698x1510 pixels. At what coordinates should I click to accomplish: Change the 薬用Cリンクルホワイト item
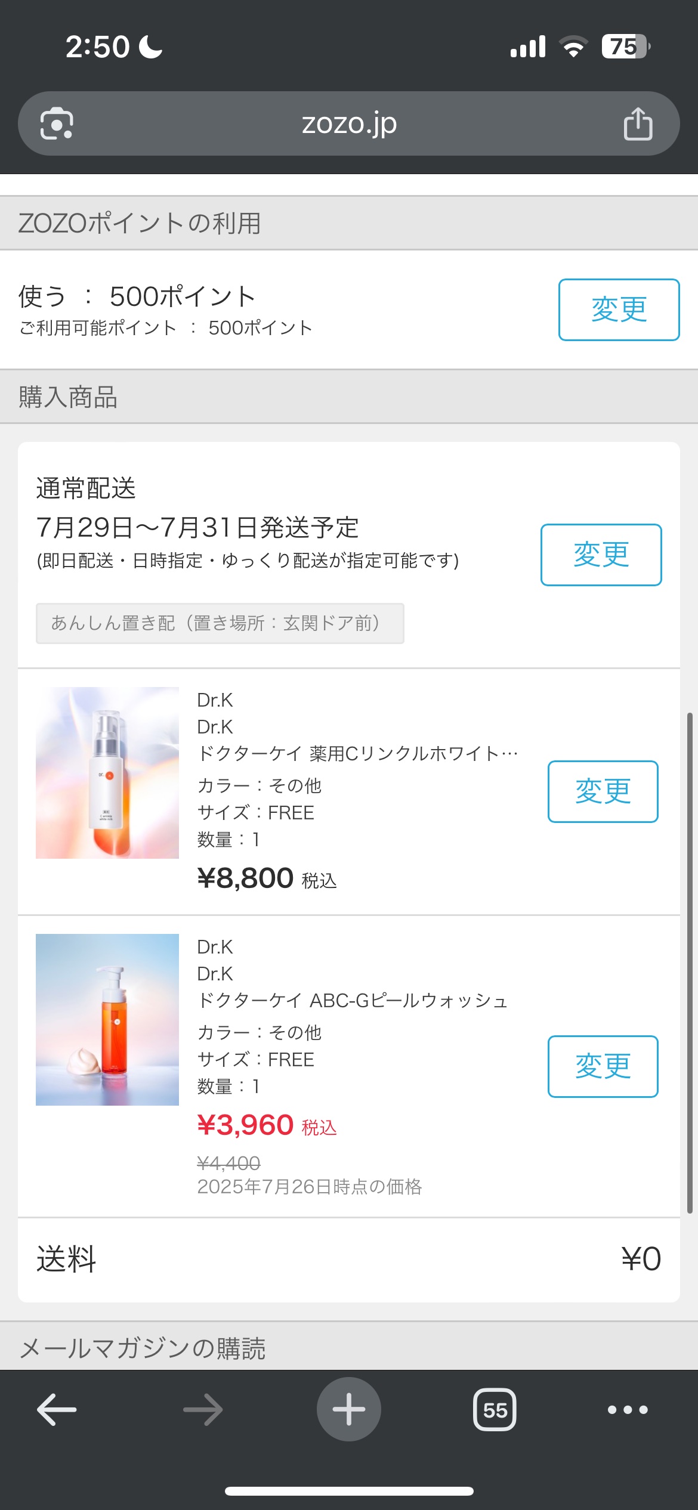coord(603,791)
